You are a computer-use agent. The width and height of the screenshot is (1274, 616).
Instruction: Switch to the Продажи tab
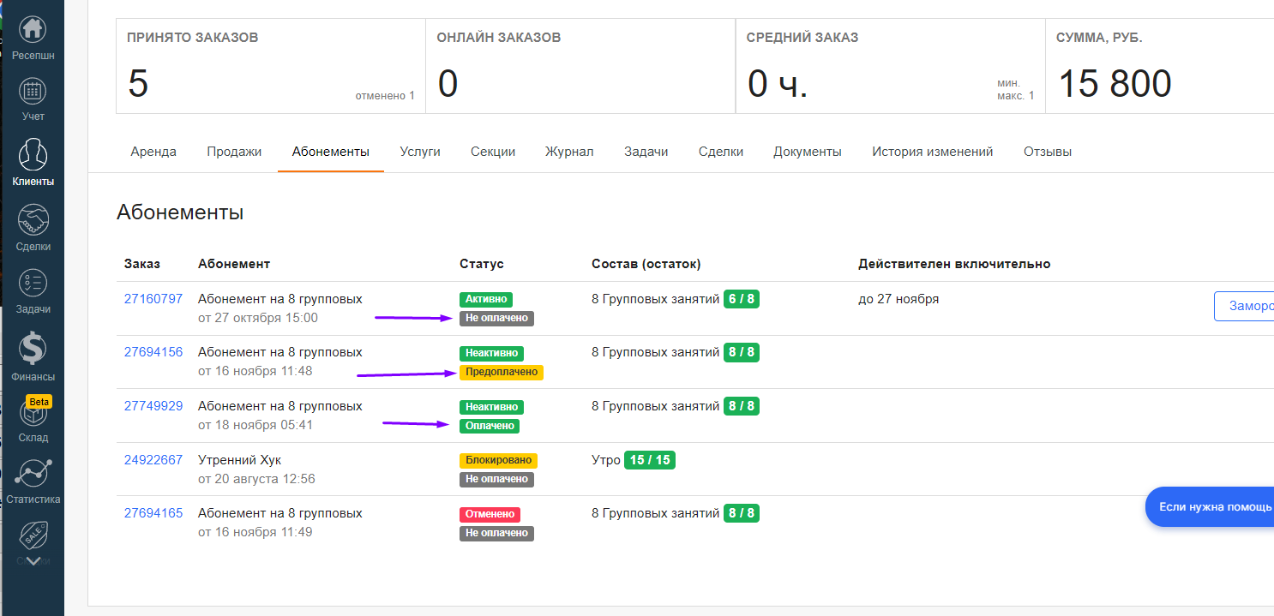[234, 152]
